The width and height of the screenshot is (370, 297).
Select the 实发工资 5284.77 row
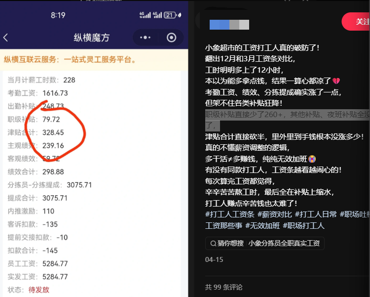point(37,277)
